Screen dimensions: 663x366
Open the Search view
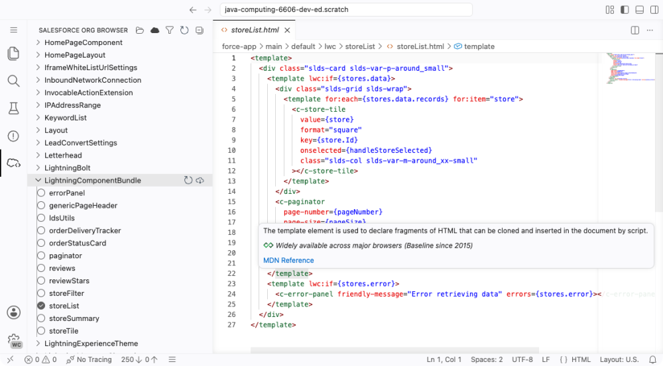[13, 81]
